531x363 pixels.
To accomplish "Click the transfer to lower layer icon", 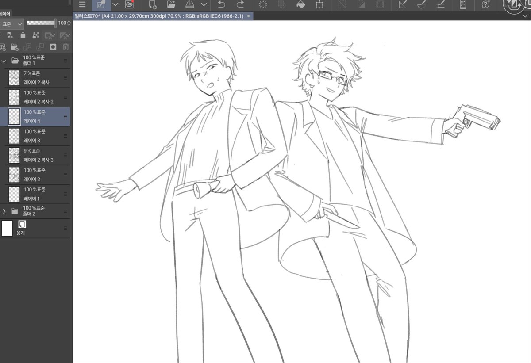I will tap(27, 47).
